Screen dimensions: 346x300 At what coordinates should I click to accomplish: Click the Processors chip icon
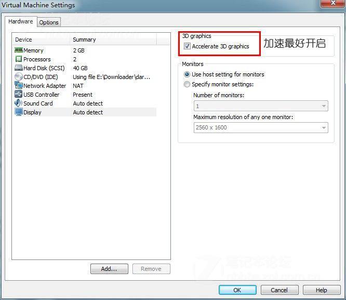[x=19, y=59]
